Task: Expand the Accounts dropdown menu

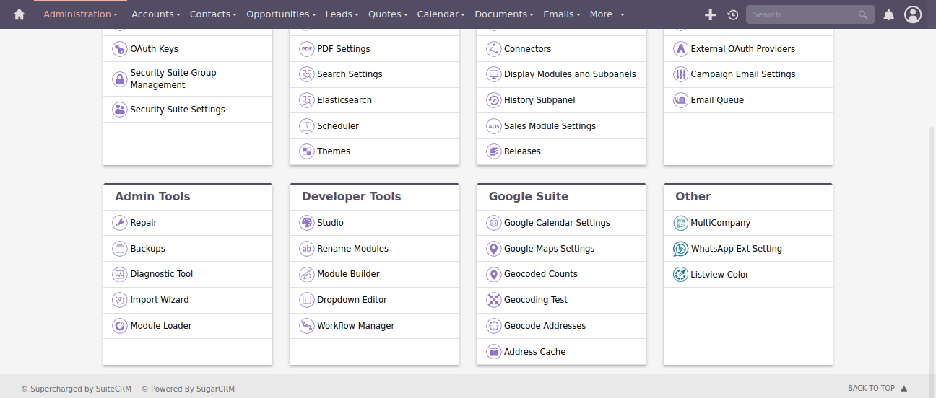Action: tap(155, 14)
